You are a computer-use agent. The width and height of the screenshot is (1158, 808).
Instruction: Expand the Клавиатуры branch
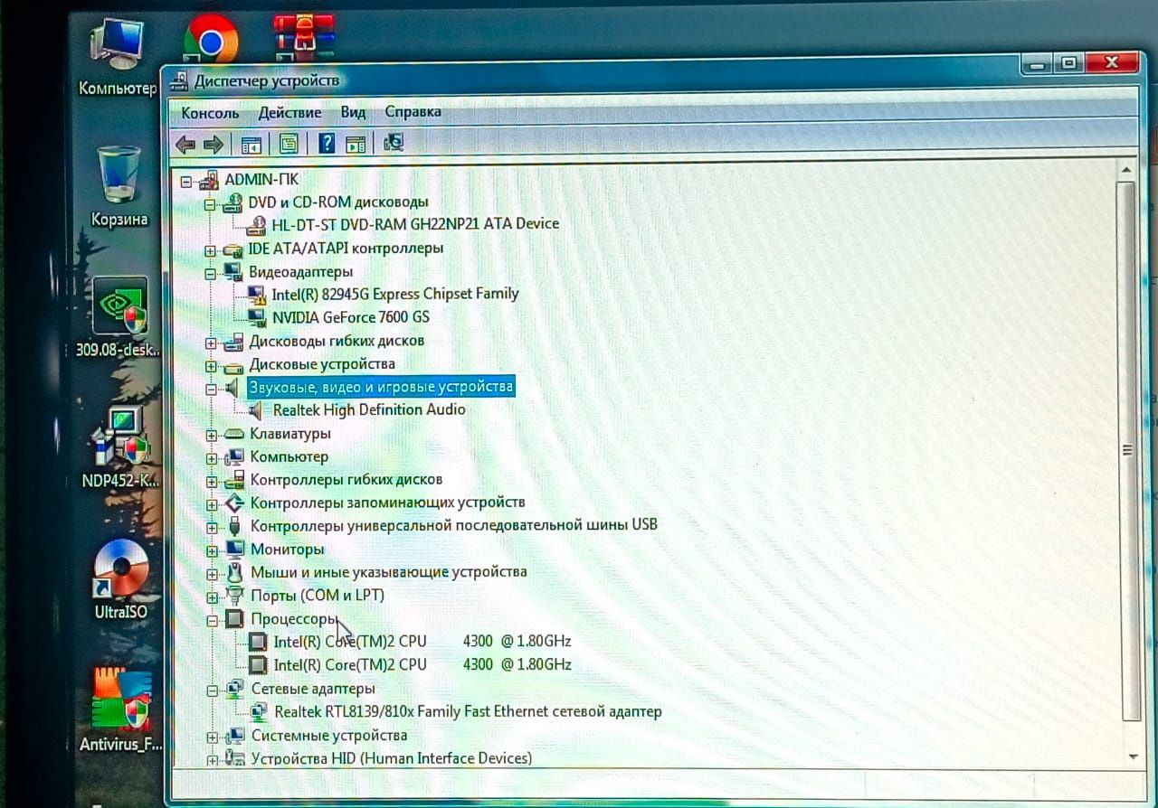[211, 436]
